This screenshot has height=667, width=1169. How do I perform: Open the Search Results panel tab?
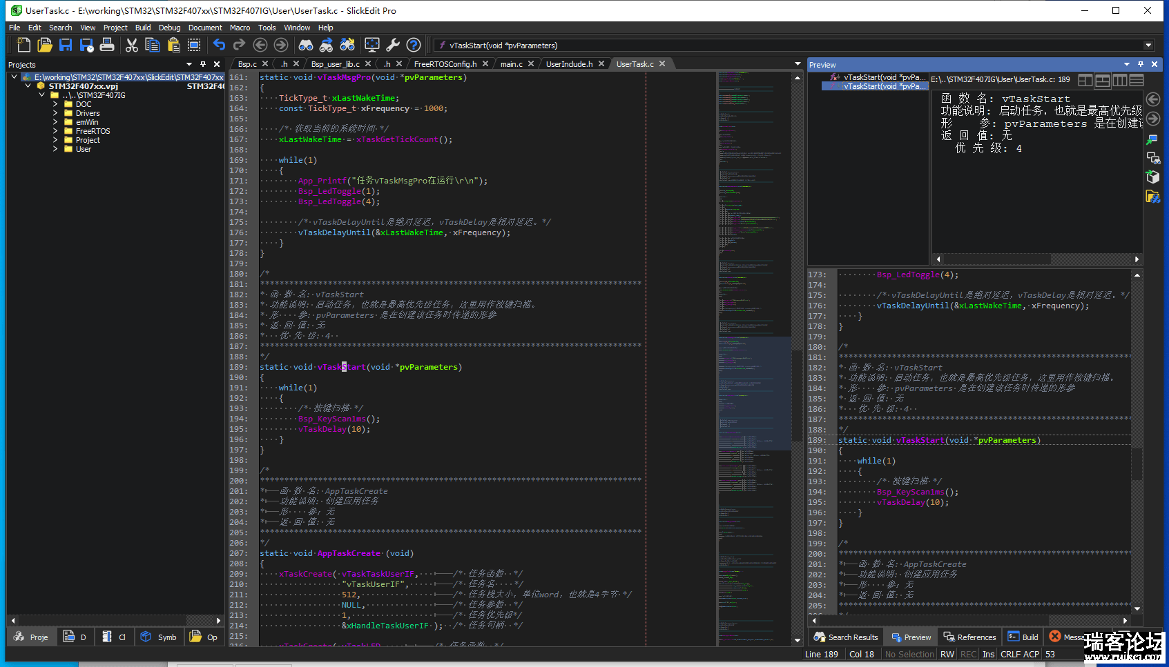click(x=846, y=637)
